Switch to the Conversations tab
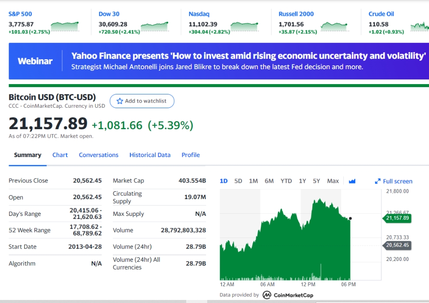Image resolution: width=429 pixels, height=303 pixels. (99, 155)
